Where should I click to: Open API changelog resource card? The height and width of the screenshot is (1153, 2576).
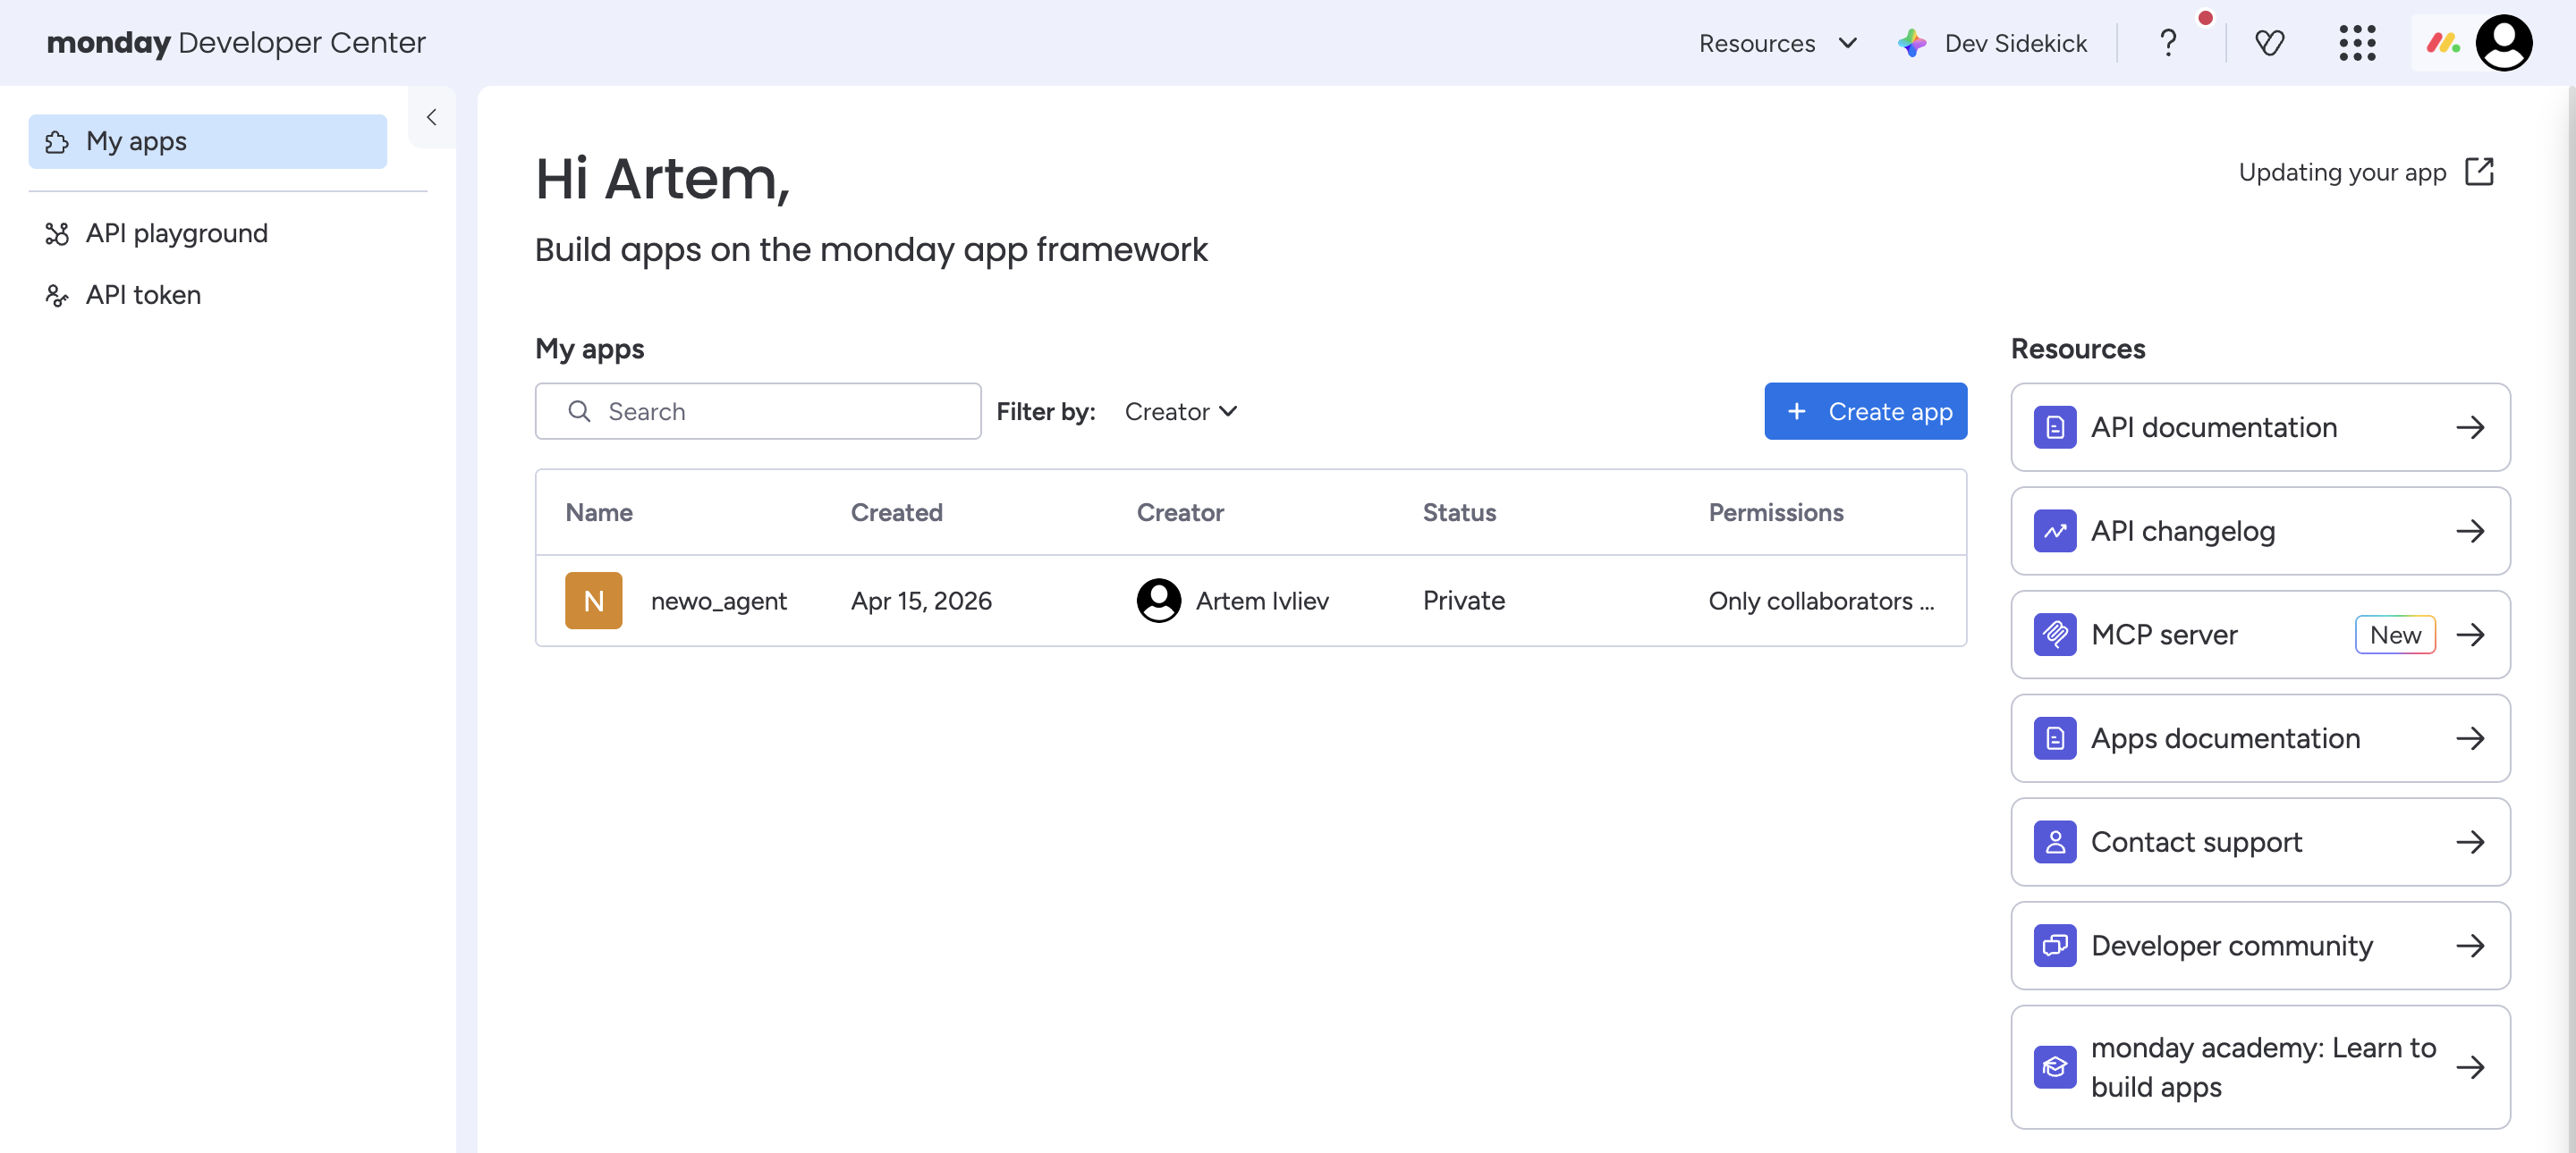click(x=2260, y=532)
